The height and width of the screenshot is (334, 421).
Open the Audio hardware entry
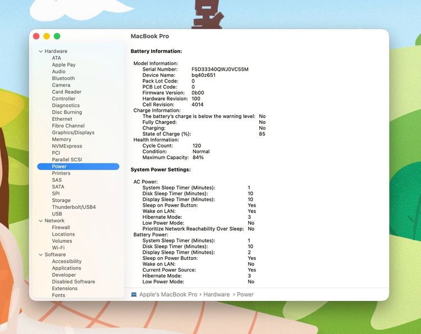(x=58, y=71)
